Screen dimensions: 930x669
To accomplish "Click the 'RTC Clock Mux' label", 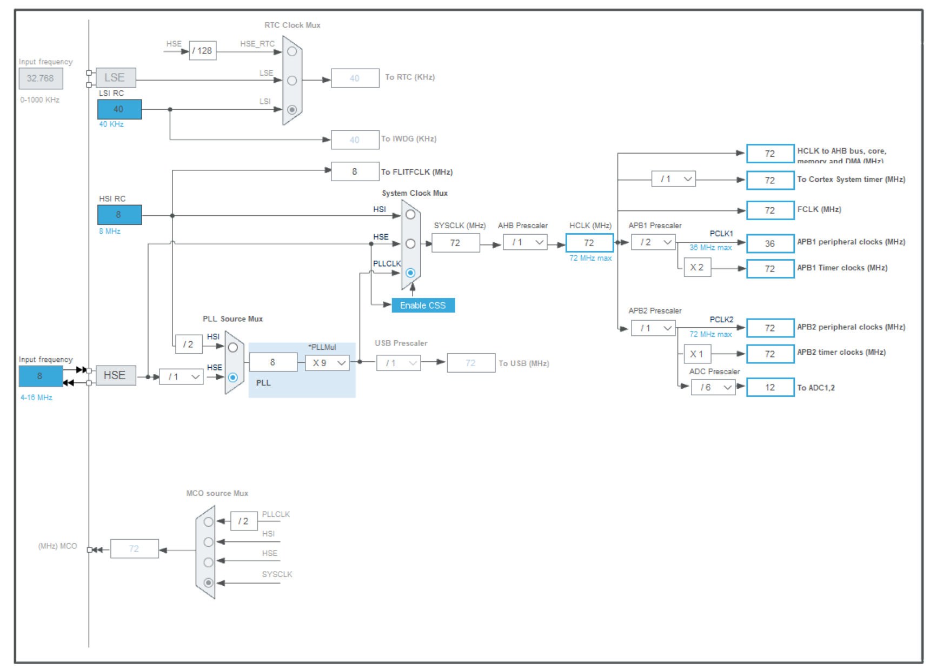I will 293,25.
